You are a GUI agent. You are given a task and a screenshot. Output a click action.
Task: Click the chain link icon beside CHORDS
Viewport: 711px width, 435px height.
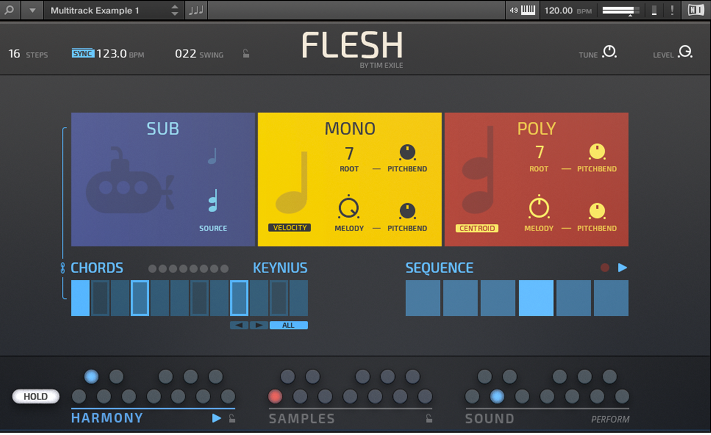click(63, 269)
